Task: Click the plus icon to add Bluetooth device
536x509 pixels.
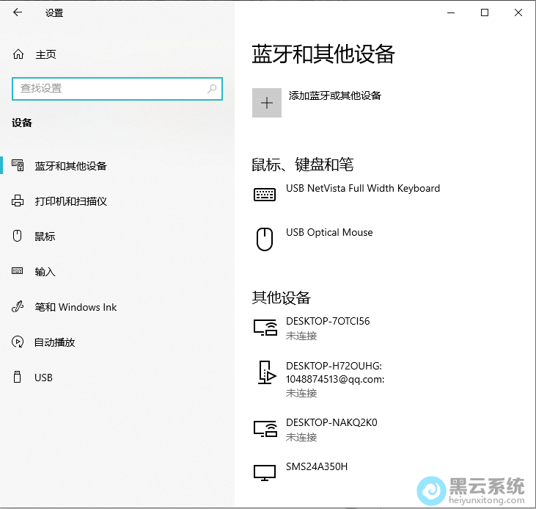Action: (267, 103)
